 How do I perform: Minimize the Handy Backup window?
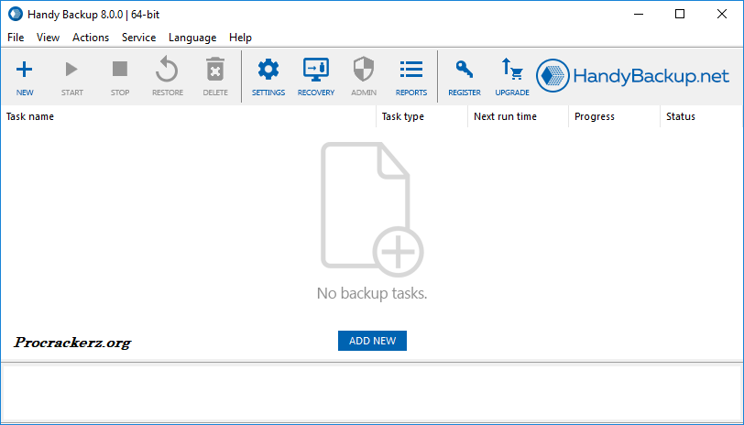pyautogui.click(x=639, y=15)
